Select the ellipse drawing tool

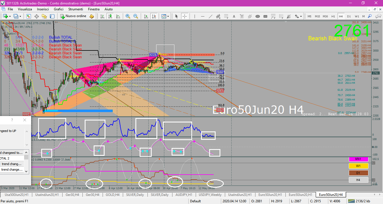click(257, 16)
